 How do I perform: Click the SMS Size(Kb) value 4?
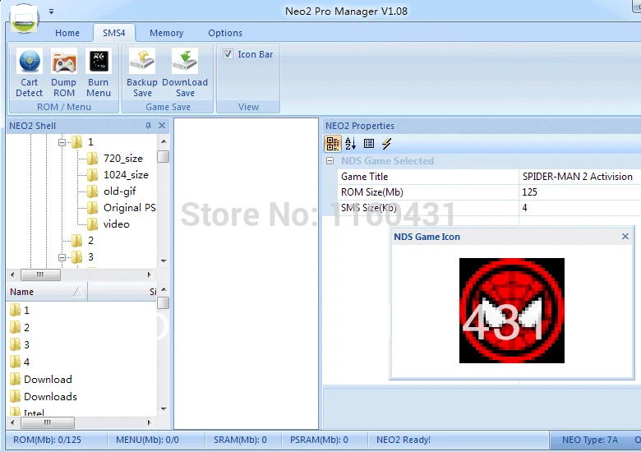pos(579,208)
